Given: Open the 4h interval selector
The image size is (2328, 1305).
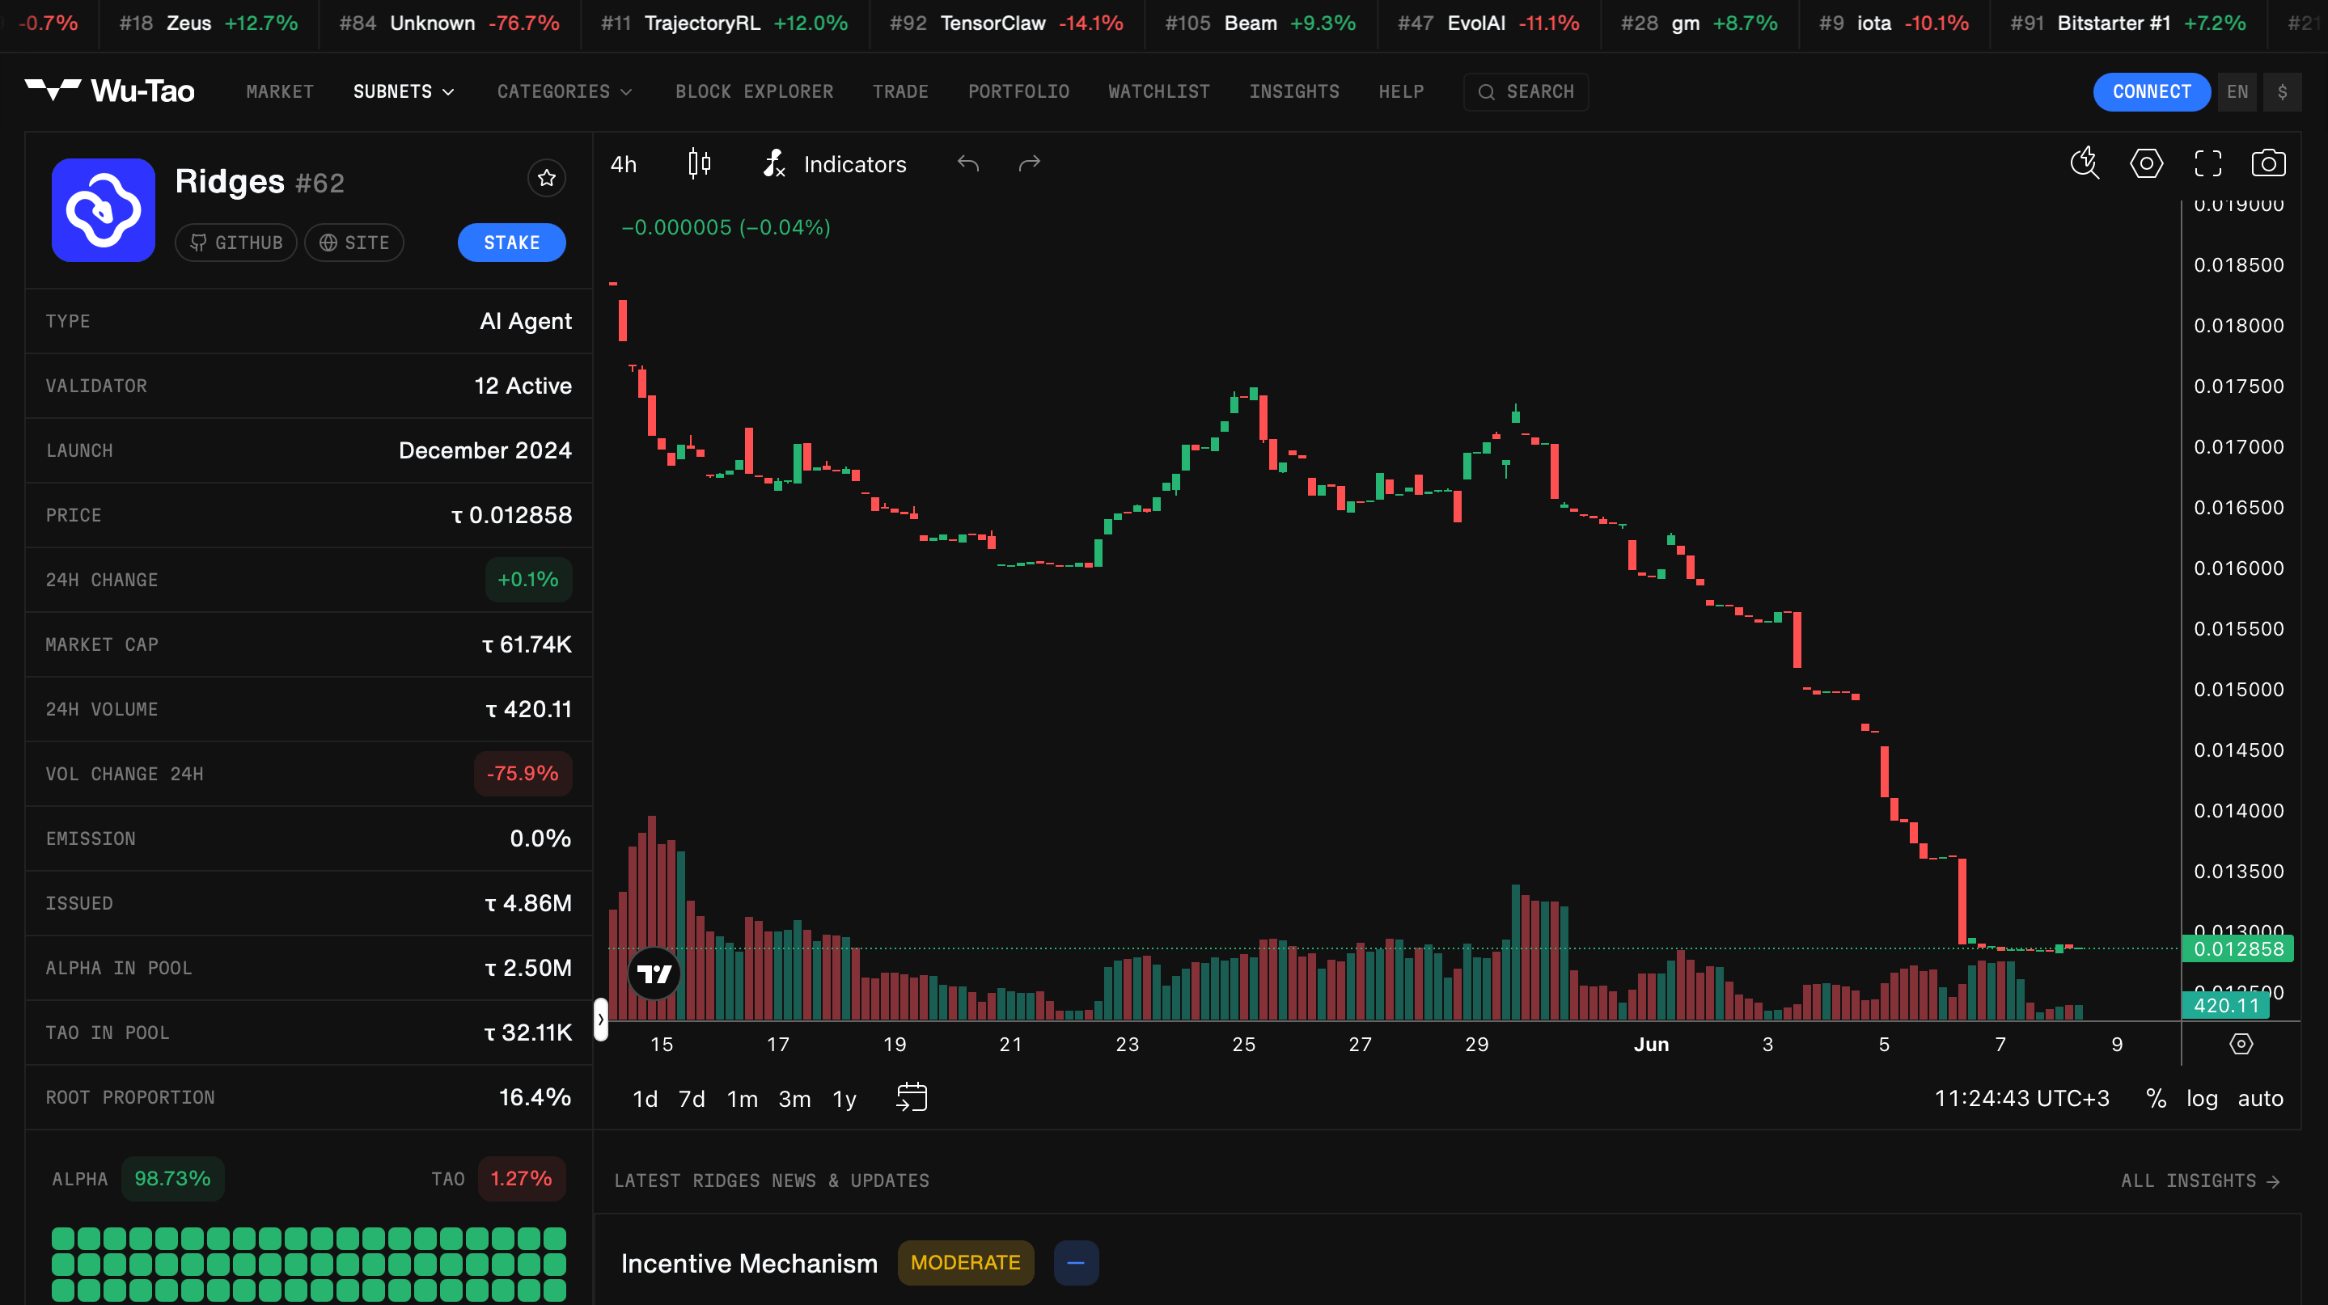Looking at the screenshot, I should [624, 164].
